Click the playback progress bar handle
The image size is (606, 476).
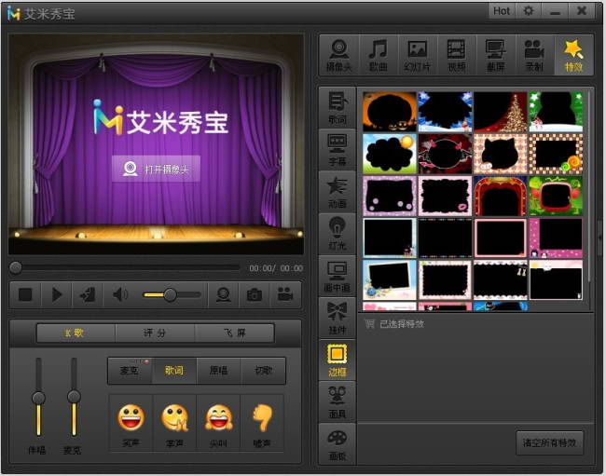(x=16, y=267)
